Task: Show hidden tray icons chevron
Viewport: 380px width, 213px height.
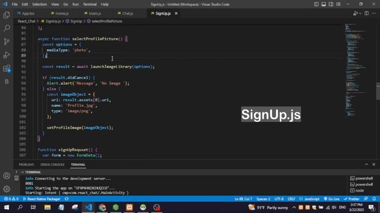Action: point(294,208)
